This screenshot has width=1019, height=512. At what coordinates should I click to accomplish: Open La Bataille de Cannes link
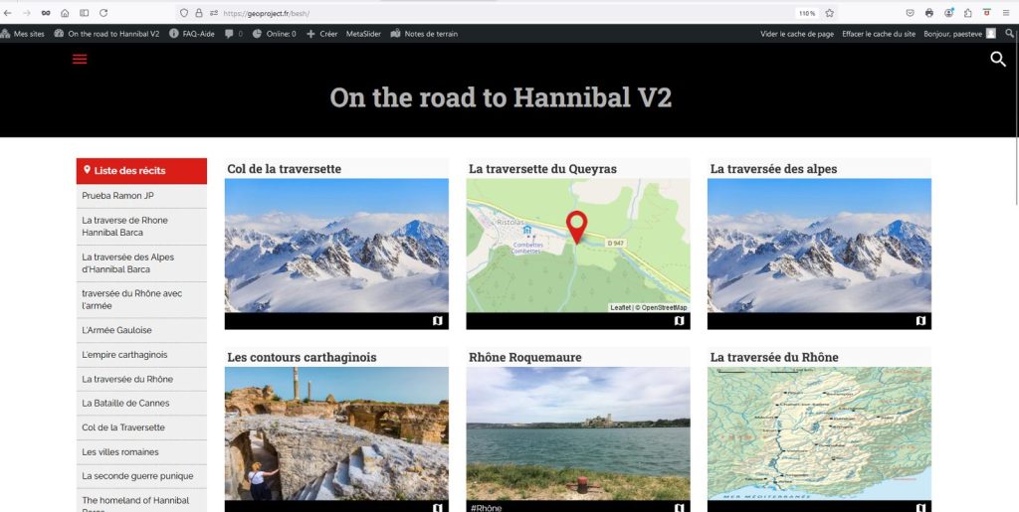pos(125,403)
